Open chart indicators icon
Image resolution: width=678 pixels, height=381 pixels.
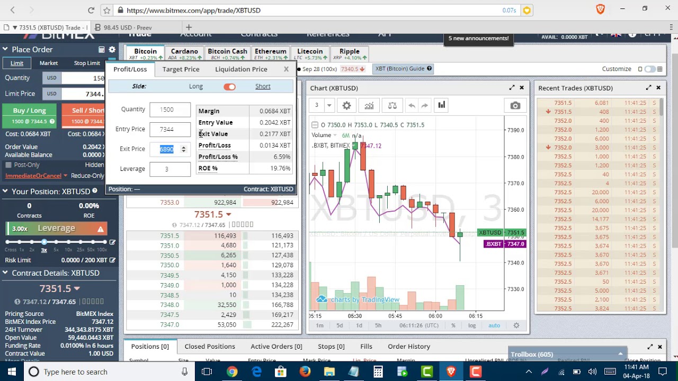pos(369,105)
